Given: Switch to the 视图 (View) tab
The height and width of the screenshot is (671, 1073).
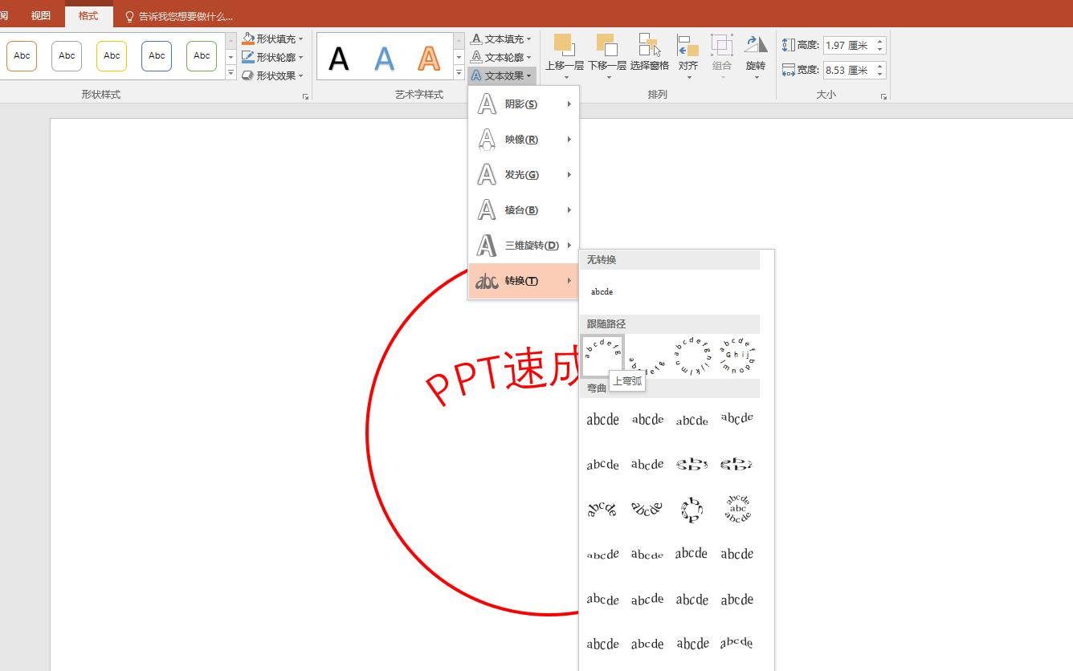Looking at the screenshot, I should pyautogui.click(x=41, y=14).
